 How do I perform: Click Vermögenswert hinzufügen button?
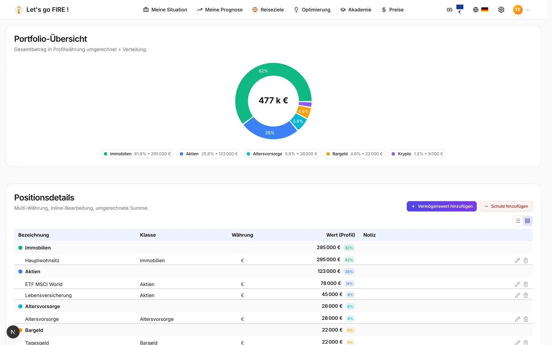pyautogui.click(x=442, y=206)
